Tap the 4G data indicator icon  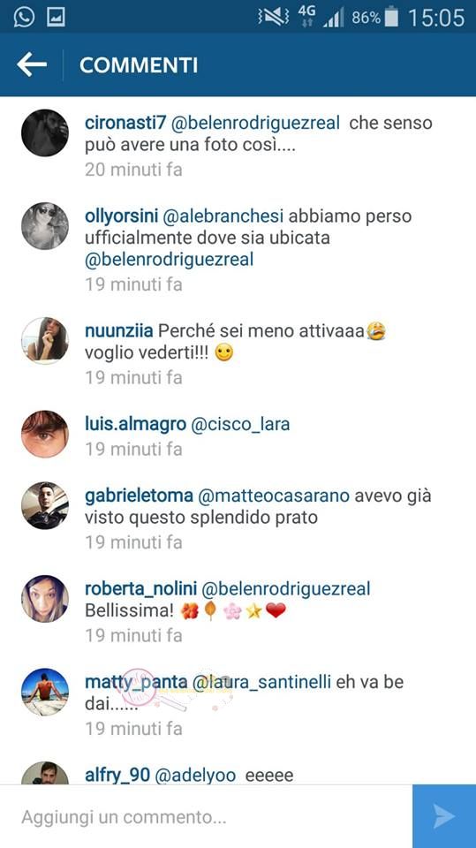point(306,18)
